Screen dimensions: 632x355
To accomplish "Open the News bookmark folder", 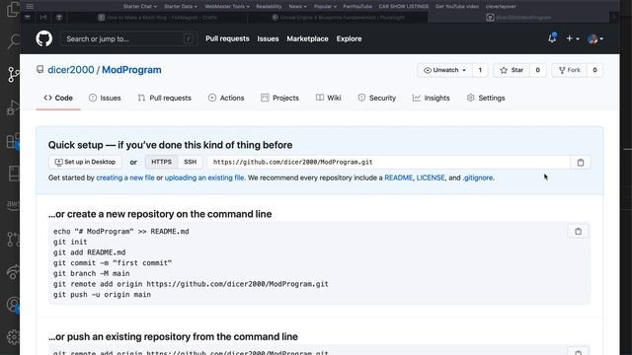I will coord(297,7).
